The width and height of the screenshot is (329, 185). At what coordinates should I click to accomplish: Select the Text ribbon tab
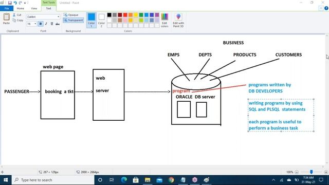point(48,8)
